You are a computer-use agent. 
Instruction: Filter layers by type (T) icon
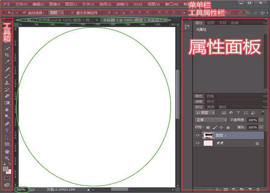pos(238,113)
